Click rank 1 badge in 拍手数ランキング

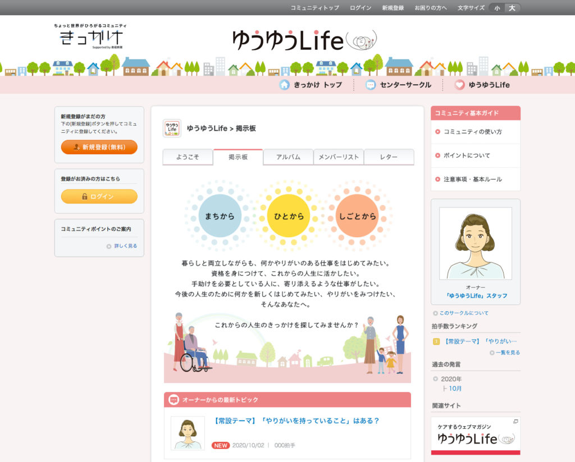pyautogui.click(x=436, y=341)
